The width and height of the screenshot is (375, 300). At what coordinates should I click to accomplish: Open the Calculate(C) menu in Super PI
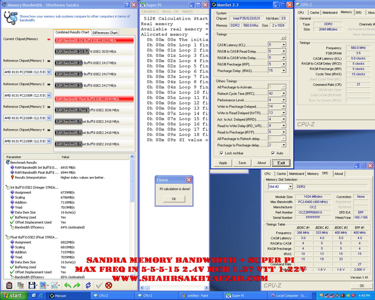150,11
